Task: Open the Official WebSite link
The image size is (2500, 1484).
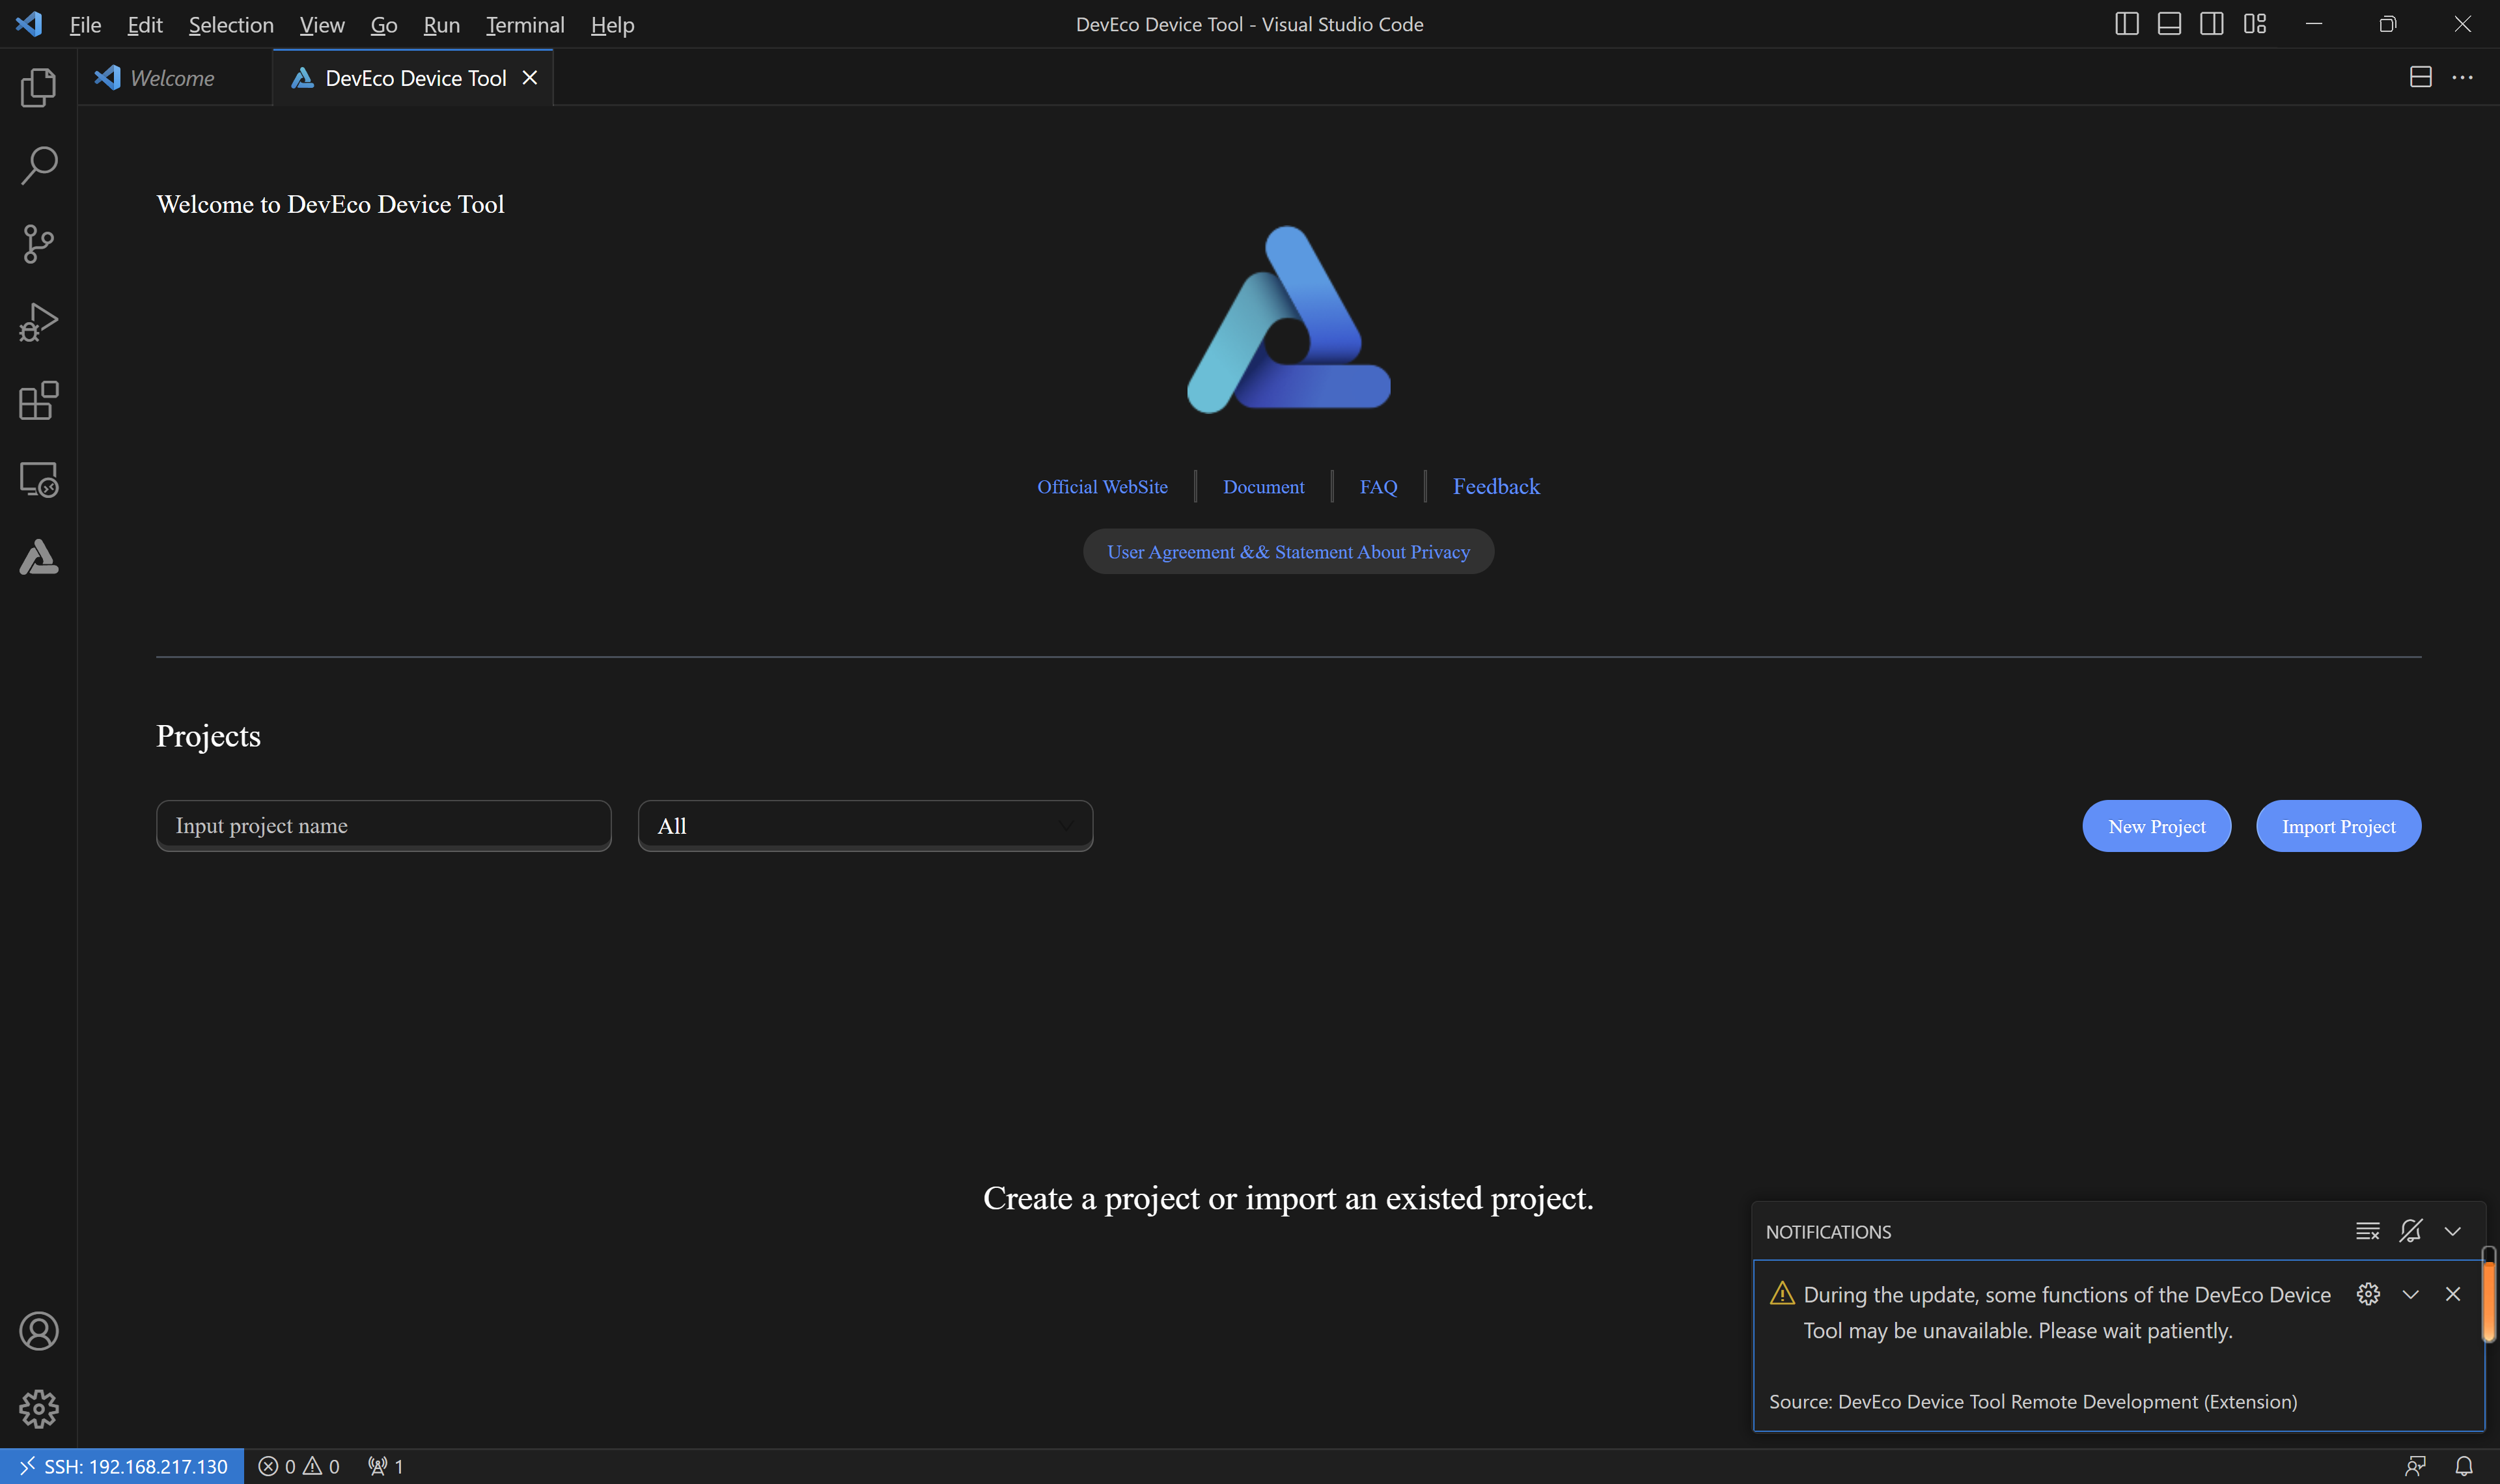Action: tap(1102, 487)
